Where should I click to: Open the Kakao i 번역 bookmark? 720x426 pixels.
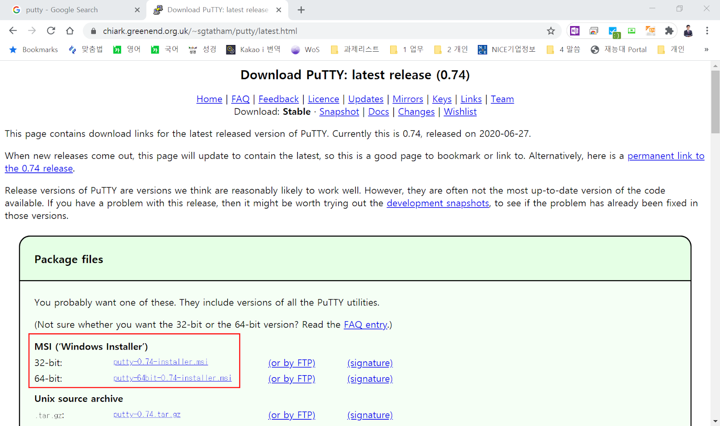point(253,49)
